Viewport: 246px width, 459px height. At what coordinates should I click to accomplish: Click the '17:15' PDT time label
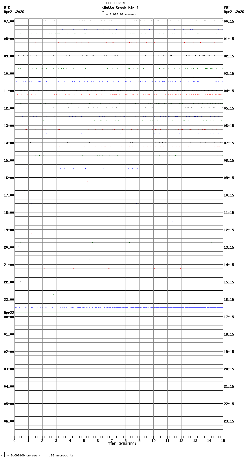[229, 317]
